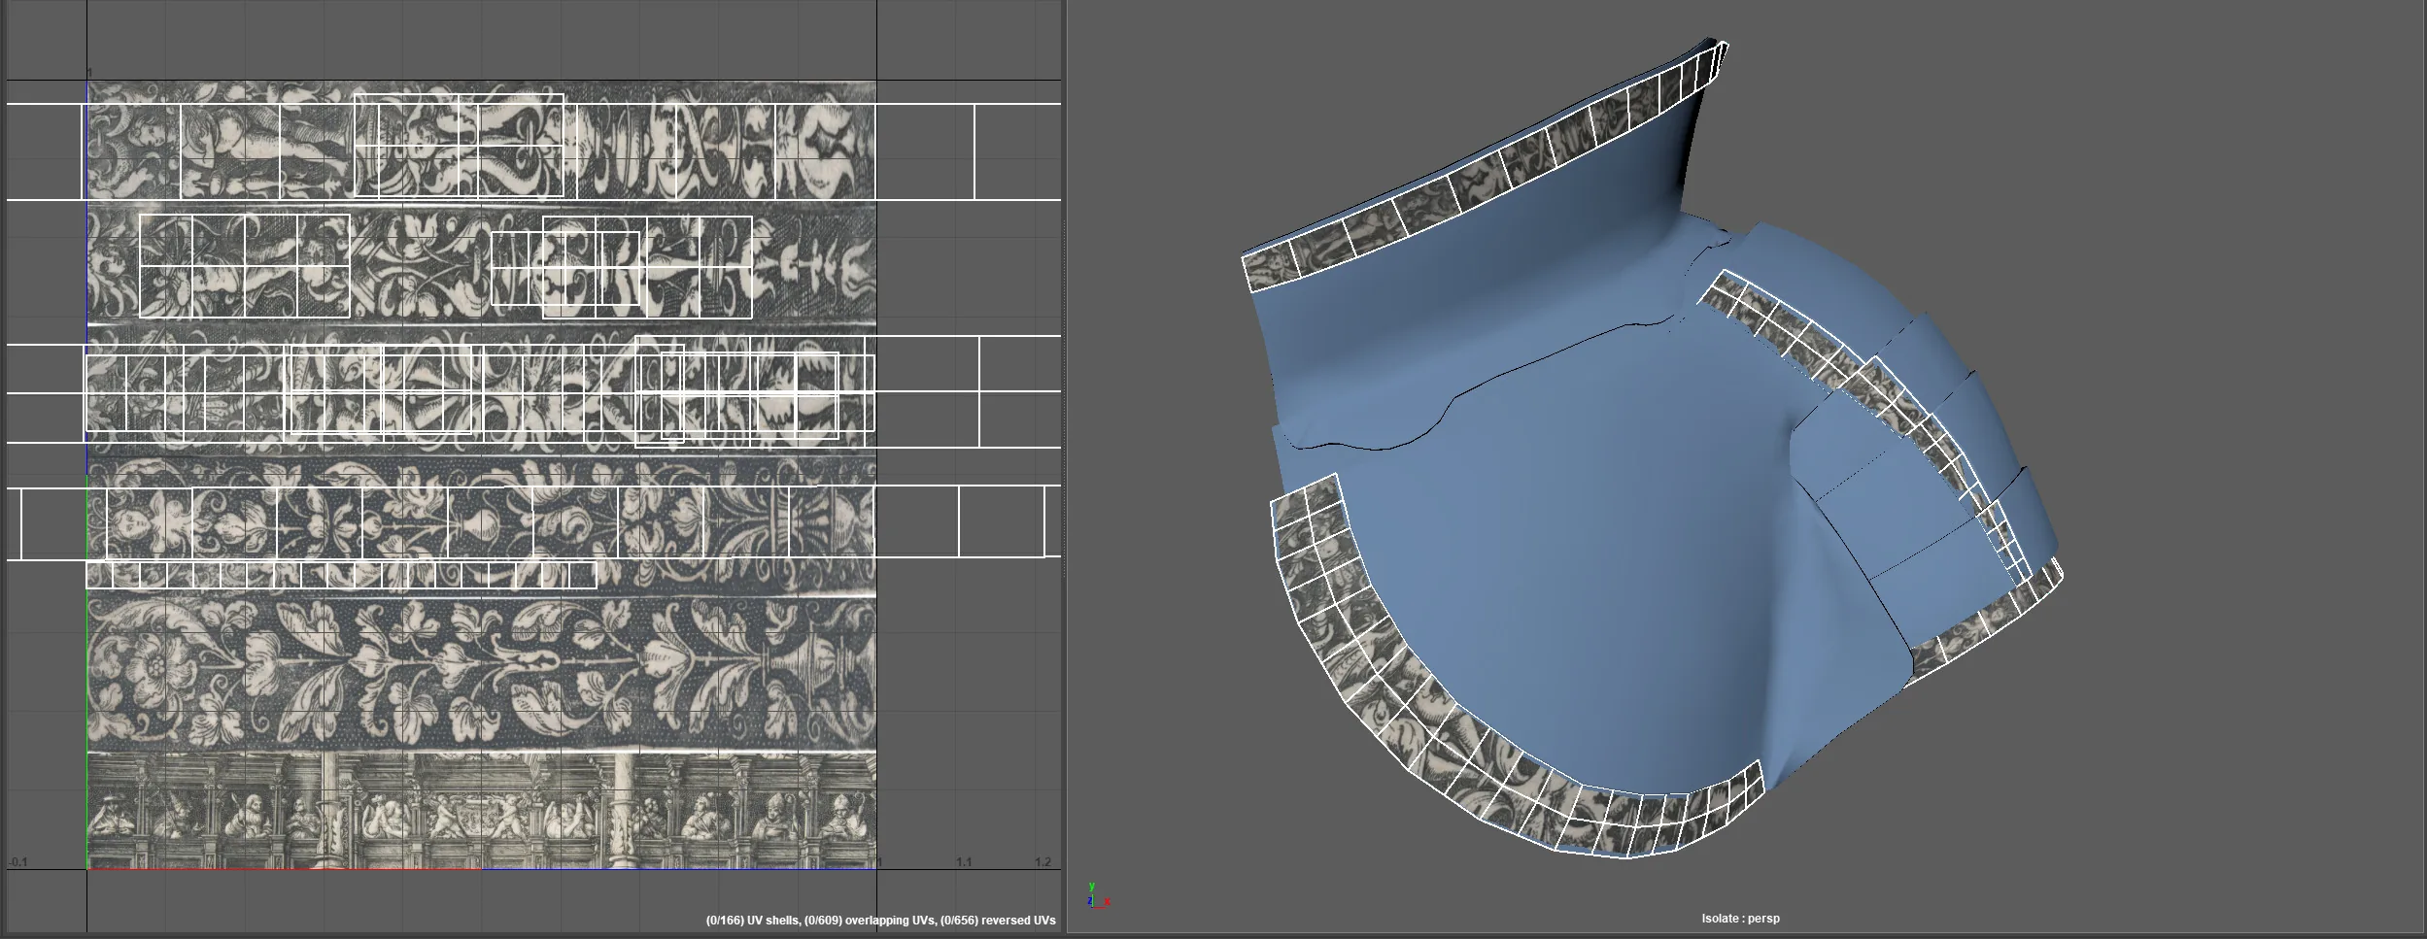Image resolution: width=2427 pixels, height=939 pixels.
Task: Click the UV shells statistics readout
Action: 880,920
